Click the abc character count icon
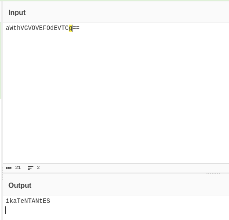Viewport: 229px width, 220px height. point(9,168)
